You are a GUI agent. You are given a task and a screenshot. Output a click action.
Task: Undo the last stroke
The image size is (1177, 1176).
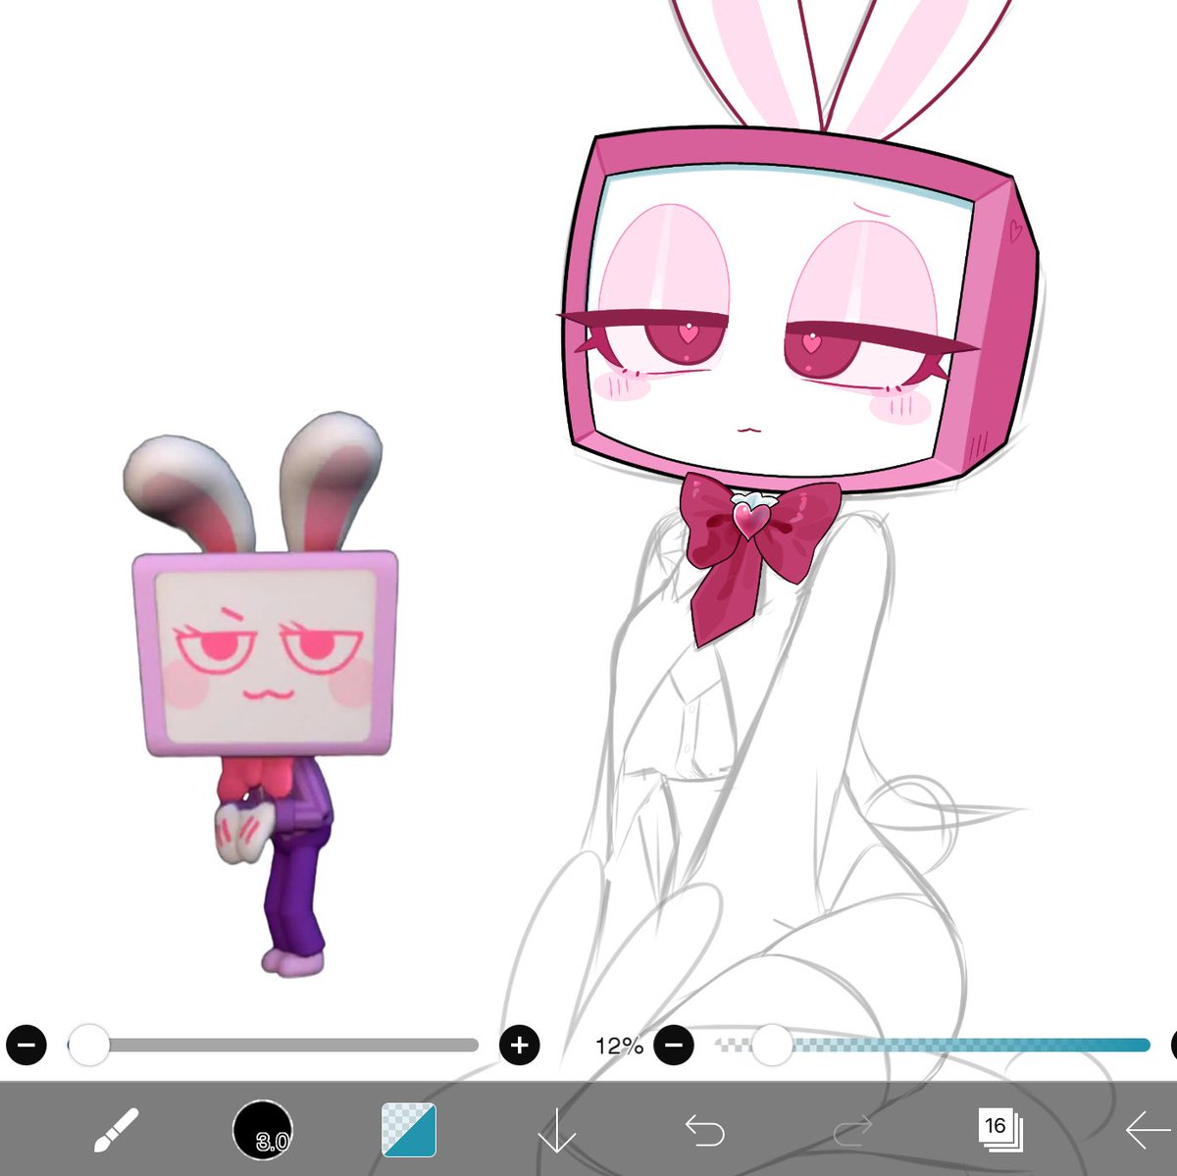coord(703,1131)
